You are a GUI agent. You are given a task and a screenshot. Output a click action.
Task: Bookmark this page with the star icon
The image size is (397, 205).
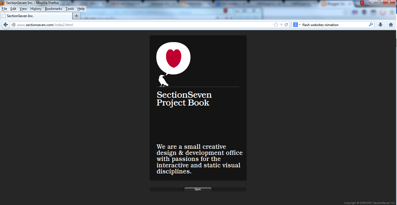click(275, 25)
